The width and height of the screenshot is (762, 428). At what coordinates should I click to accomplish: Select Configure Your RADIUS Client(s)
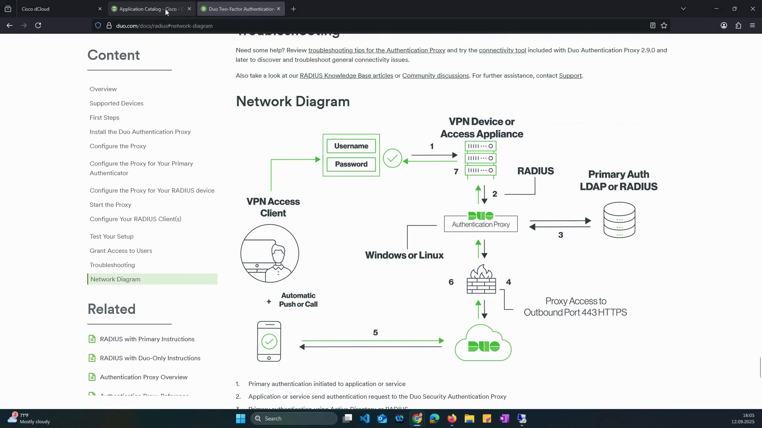[135, 219]
